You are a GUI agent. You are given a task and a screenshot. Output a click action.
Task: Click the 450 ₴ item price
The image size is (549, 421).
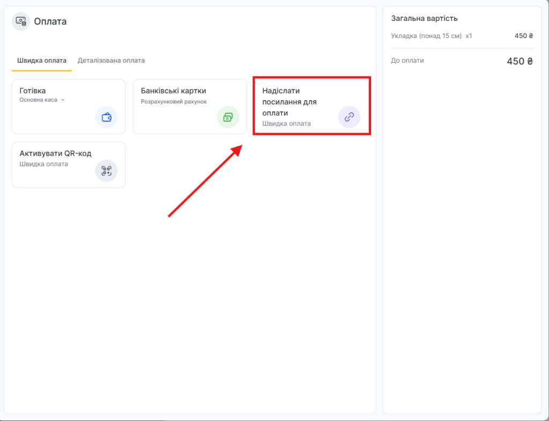524,36
